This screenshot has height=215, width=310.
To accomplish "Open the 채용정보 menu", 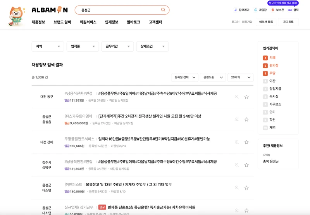I will pos(38,22).
